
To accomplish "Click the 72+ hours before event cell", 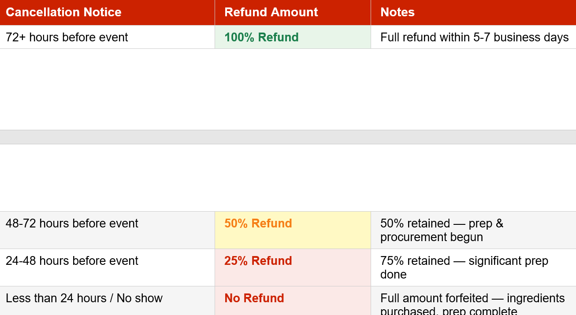I will point(107,37).
